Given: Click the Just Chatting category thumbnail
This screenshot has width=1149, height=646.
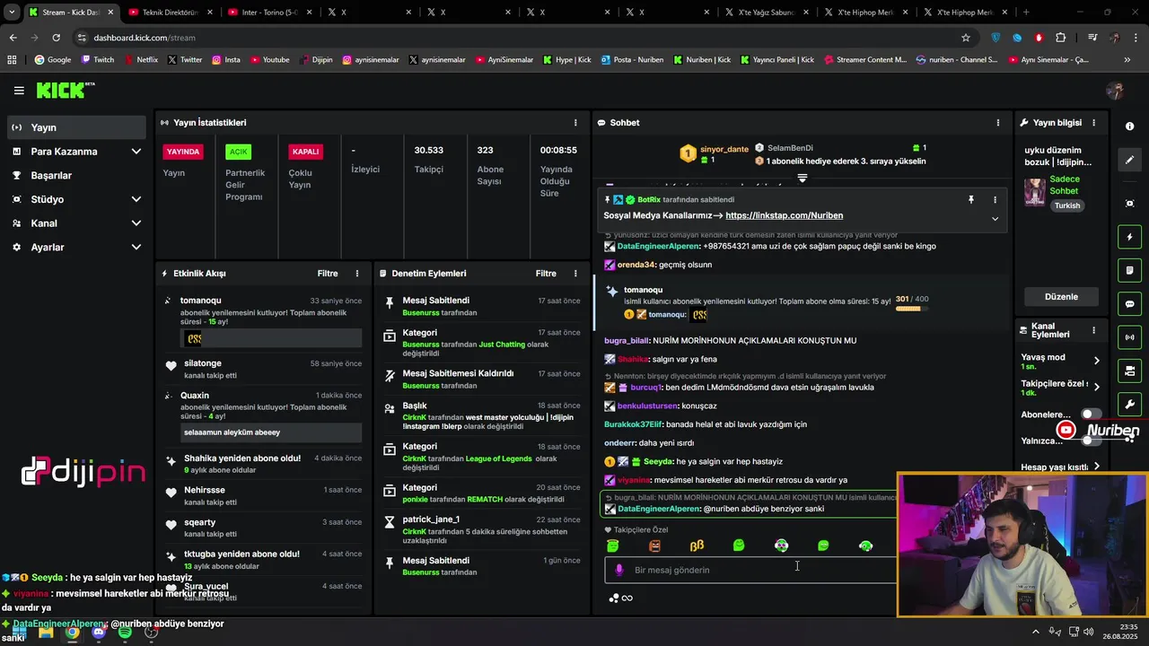Looking at the screenshot, I should [1035, 192].
